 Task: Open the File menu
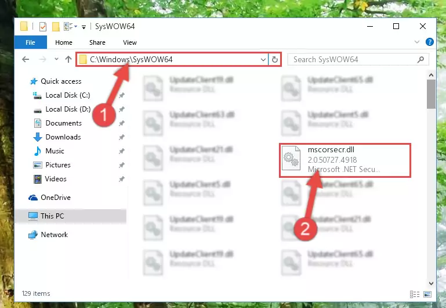pos(30,42)
